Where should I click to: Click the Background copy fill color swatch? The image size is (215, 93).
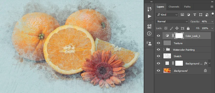click(167, 63)
